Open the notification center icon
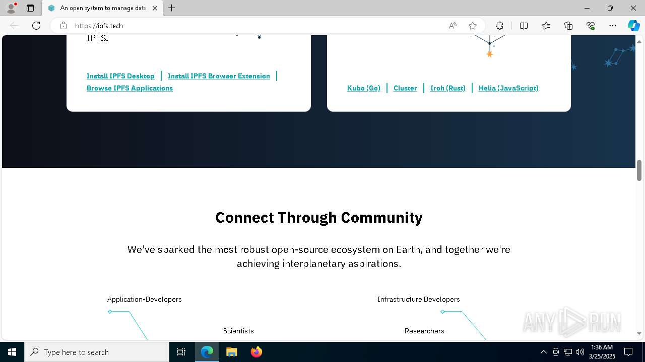 coord(628,352)
